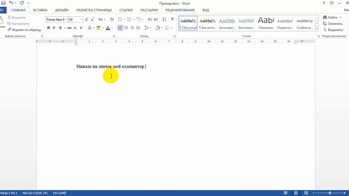Image resolution: width=349 pixels, height=196 pixels.
Task: Click the Формат по образцу button
Action: point(24,30)
